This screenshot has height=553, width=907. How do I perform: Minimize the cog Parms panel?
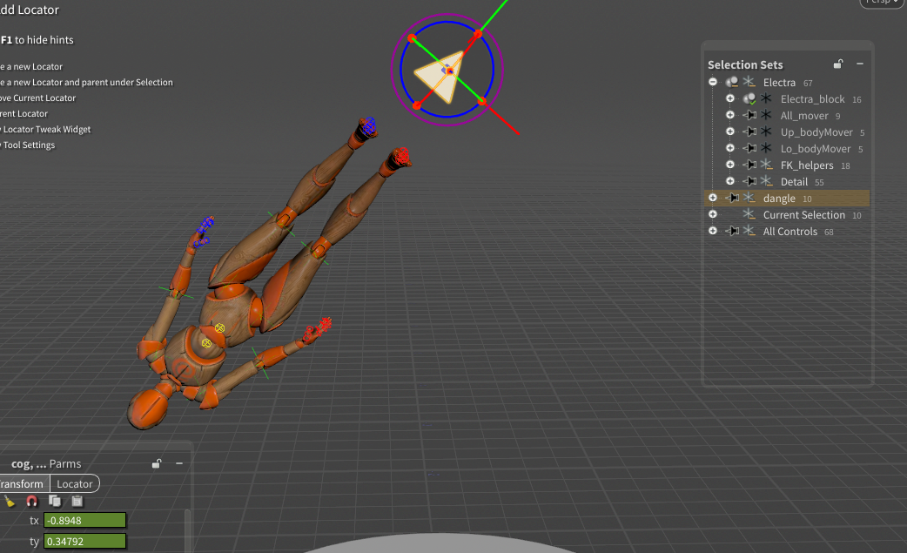click(179, 463)
